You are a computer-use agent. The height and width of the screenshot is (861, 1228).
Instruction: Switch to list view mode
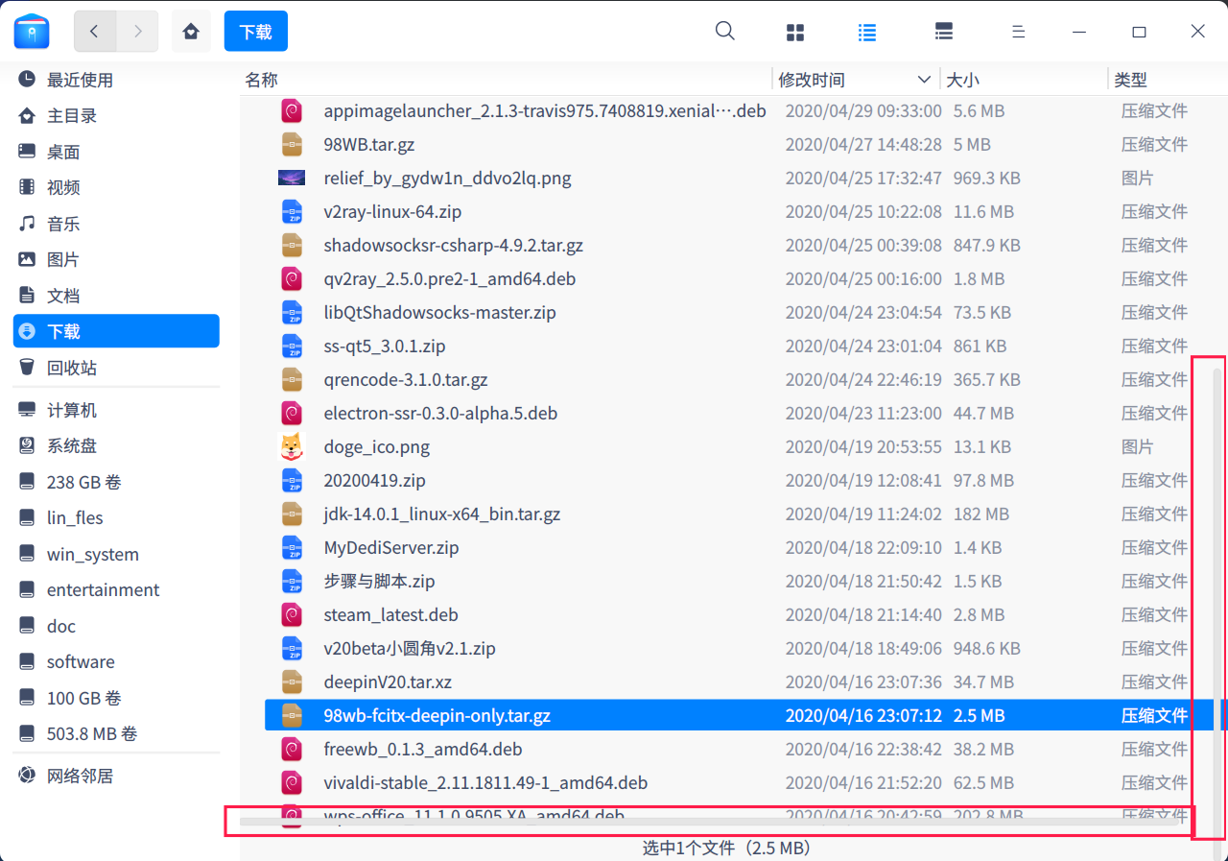click(867, 32)
